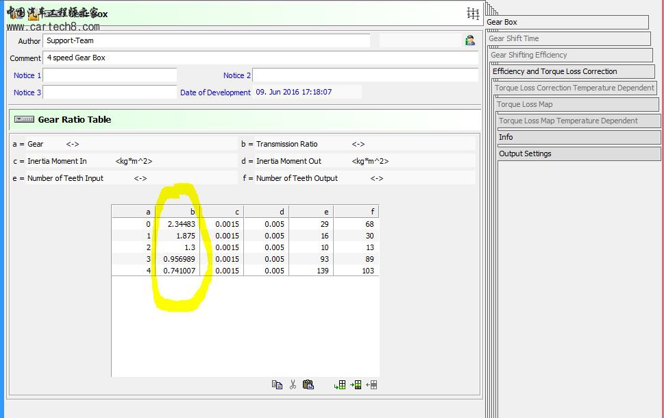Viewport: 664px width, 418px height.
Task: Click column header d
Action: point(267,212)
